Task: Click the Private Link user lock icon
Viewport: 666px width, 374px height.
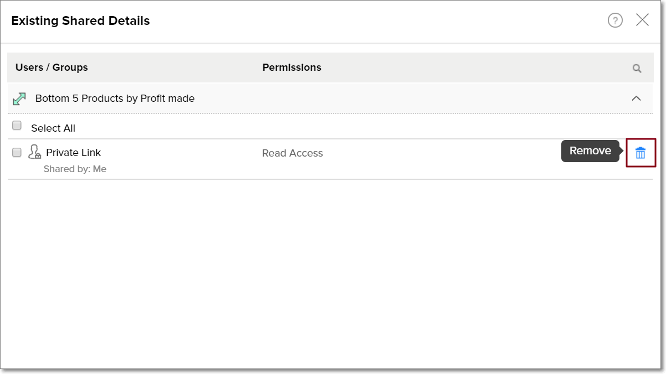Action: click(35, 152)
